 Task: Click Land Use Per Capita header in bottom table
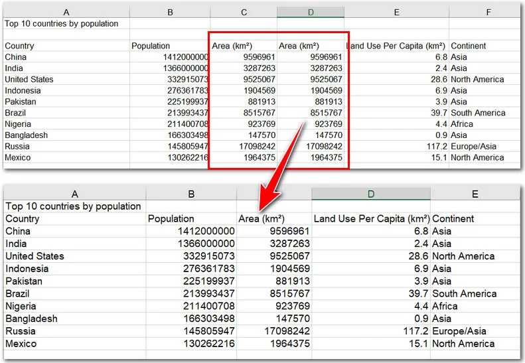(371, 218)
